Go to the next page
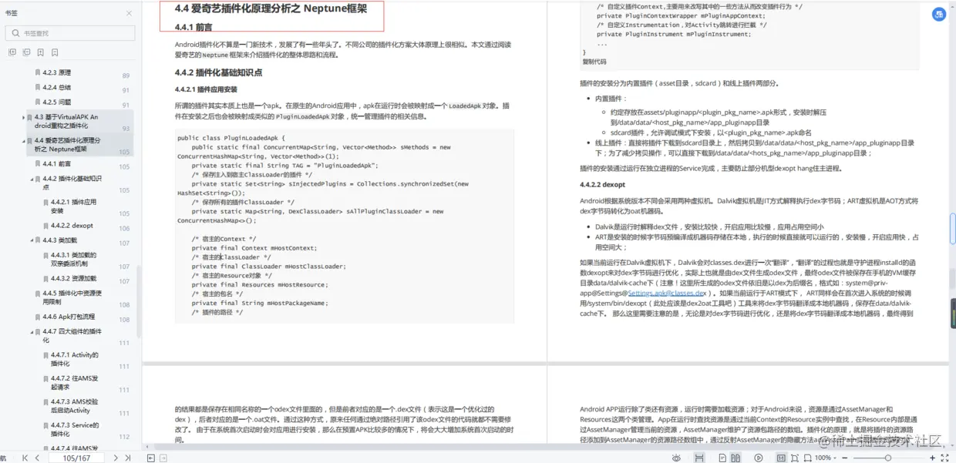 coord(116,458)
